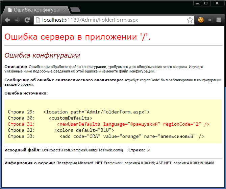Go back with the browser back arrow
Screen dimensions: 226x189
7,20
